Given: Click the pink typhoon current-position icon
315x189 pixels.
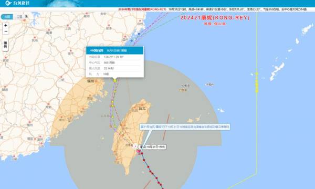Looking at the screenshot, I should click(139, 151).
